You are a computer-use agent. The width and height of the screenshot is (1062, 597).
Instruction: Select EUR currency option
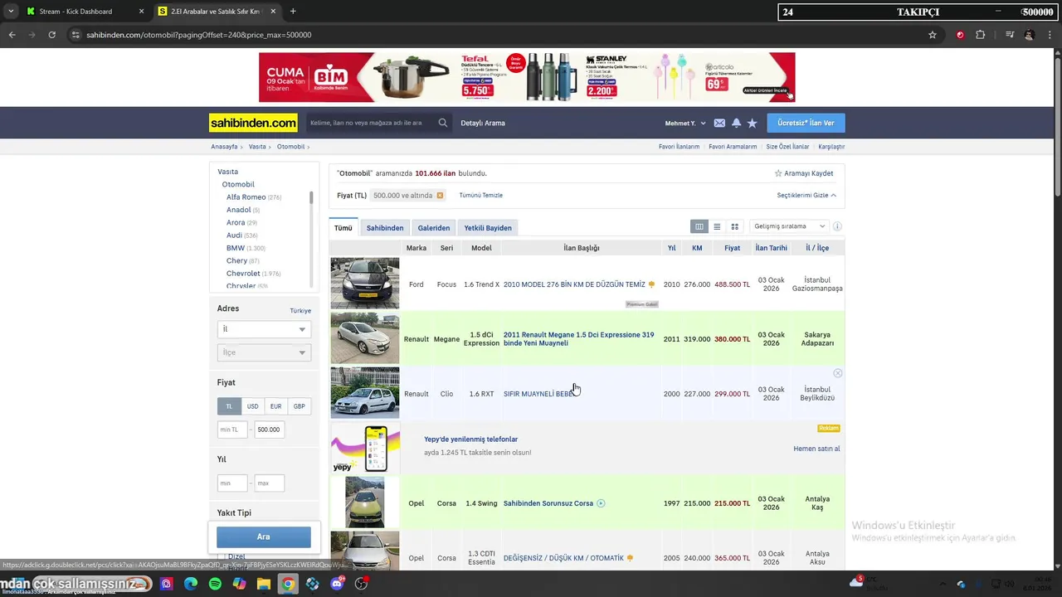point(275,406)
